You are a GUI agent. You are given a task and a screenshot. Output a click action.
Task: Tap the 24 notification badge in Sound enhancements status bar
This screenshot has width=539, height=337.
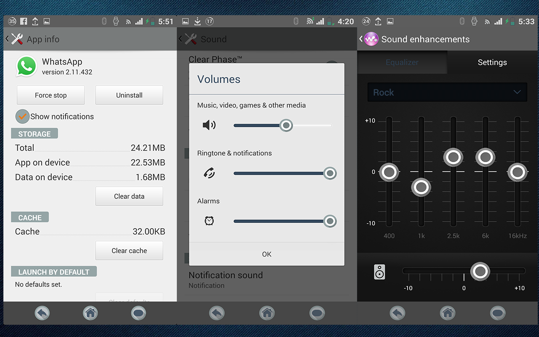pos(366,21)
